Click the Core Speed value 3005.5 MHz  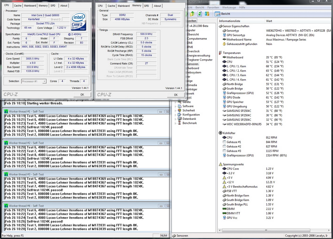pyautogui.click(x=33, y=59)
